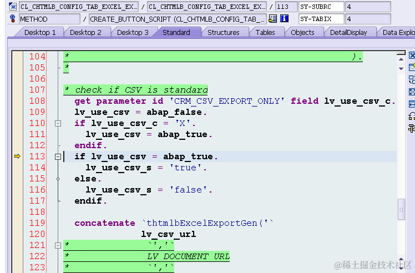Open the Data Explorer tab
This screenshot has height=273, width=415.
pos(397,32)
